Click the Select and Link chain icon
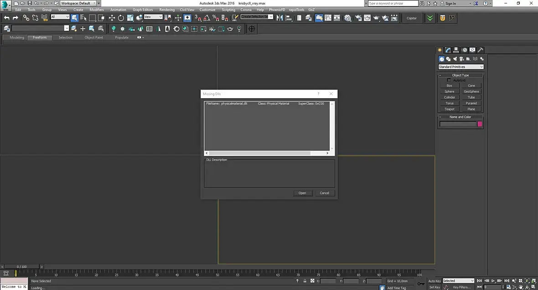The width and height of the screenshot is (538, 290). point(26,18)
